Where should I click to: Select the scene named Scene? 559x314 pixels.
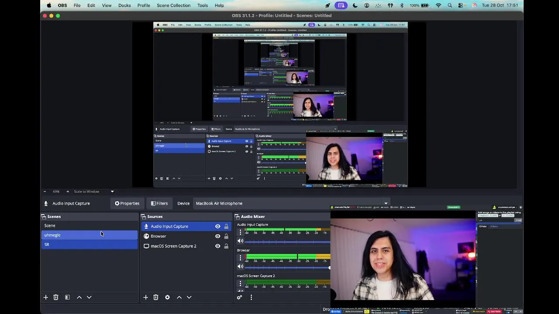click(x=90, y=225)
